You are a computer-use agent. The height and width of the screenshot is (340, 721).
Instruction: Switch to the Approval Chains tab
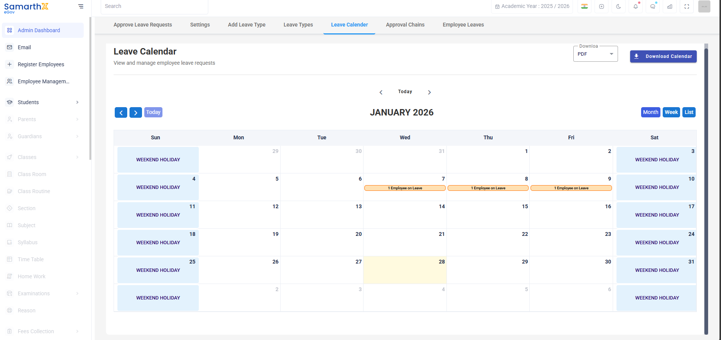405,25
